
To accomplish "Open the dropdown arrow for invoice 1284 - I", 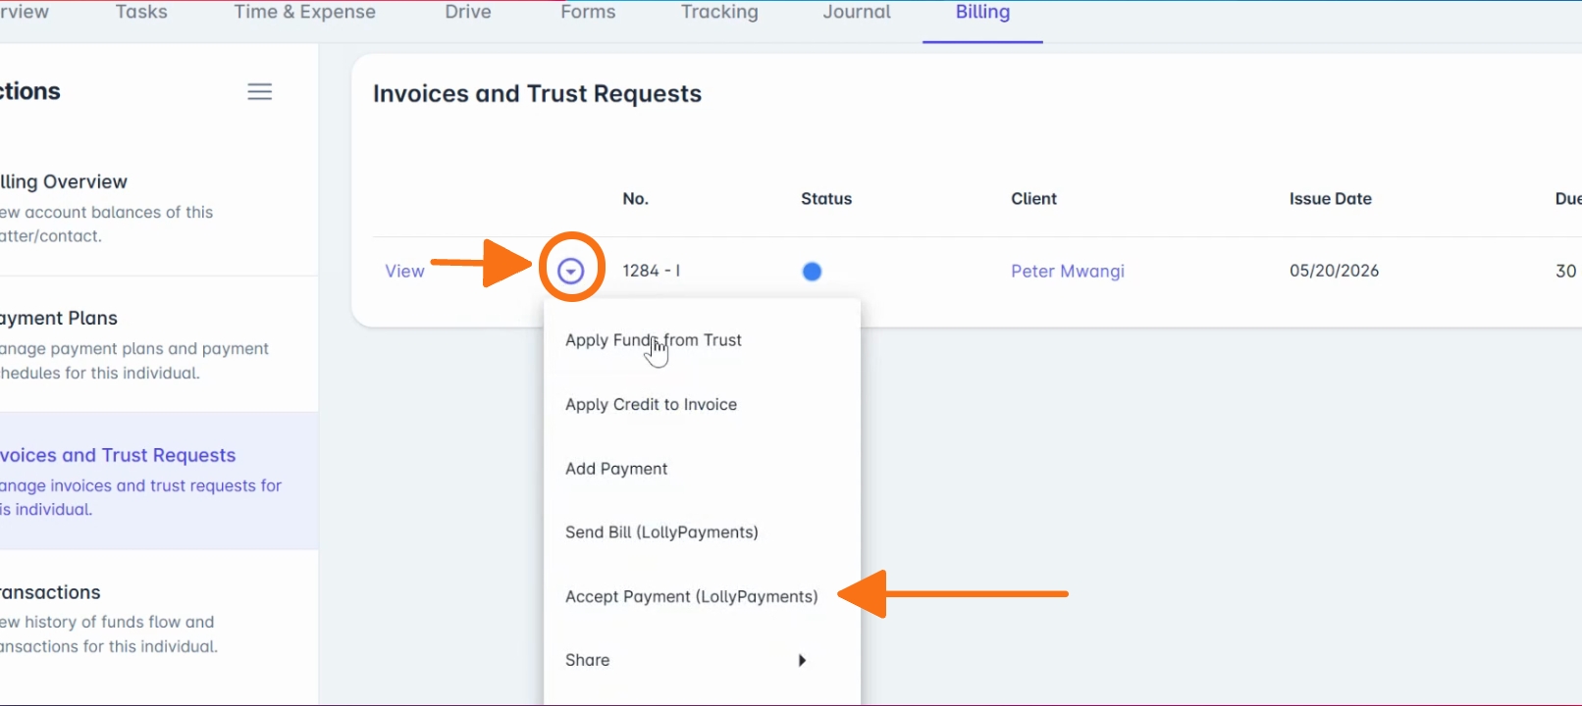I will [x=570, y=271].
